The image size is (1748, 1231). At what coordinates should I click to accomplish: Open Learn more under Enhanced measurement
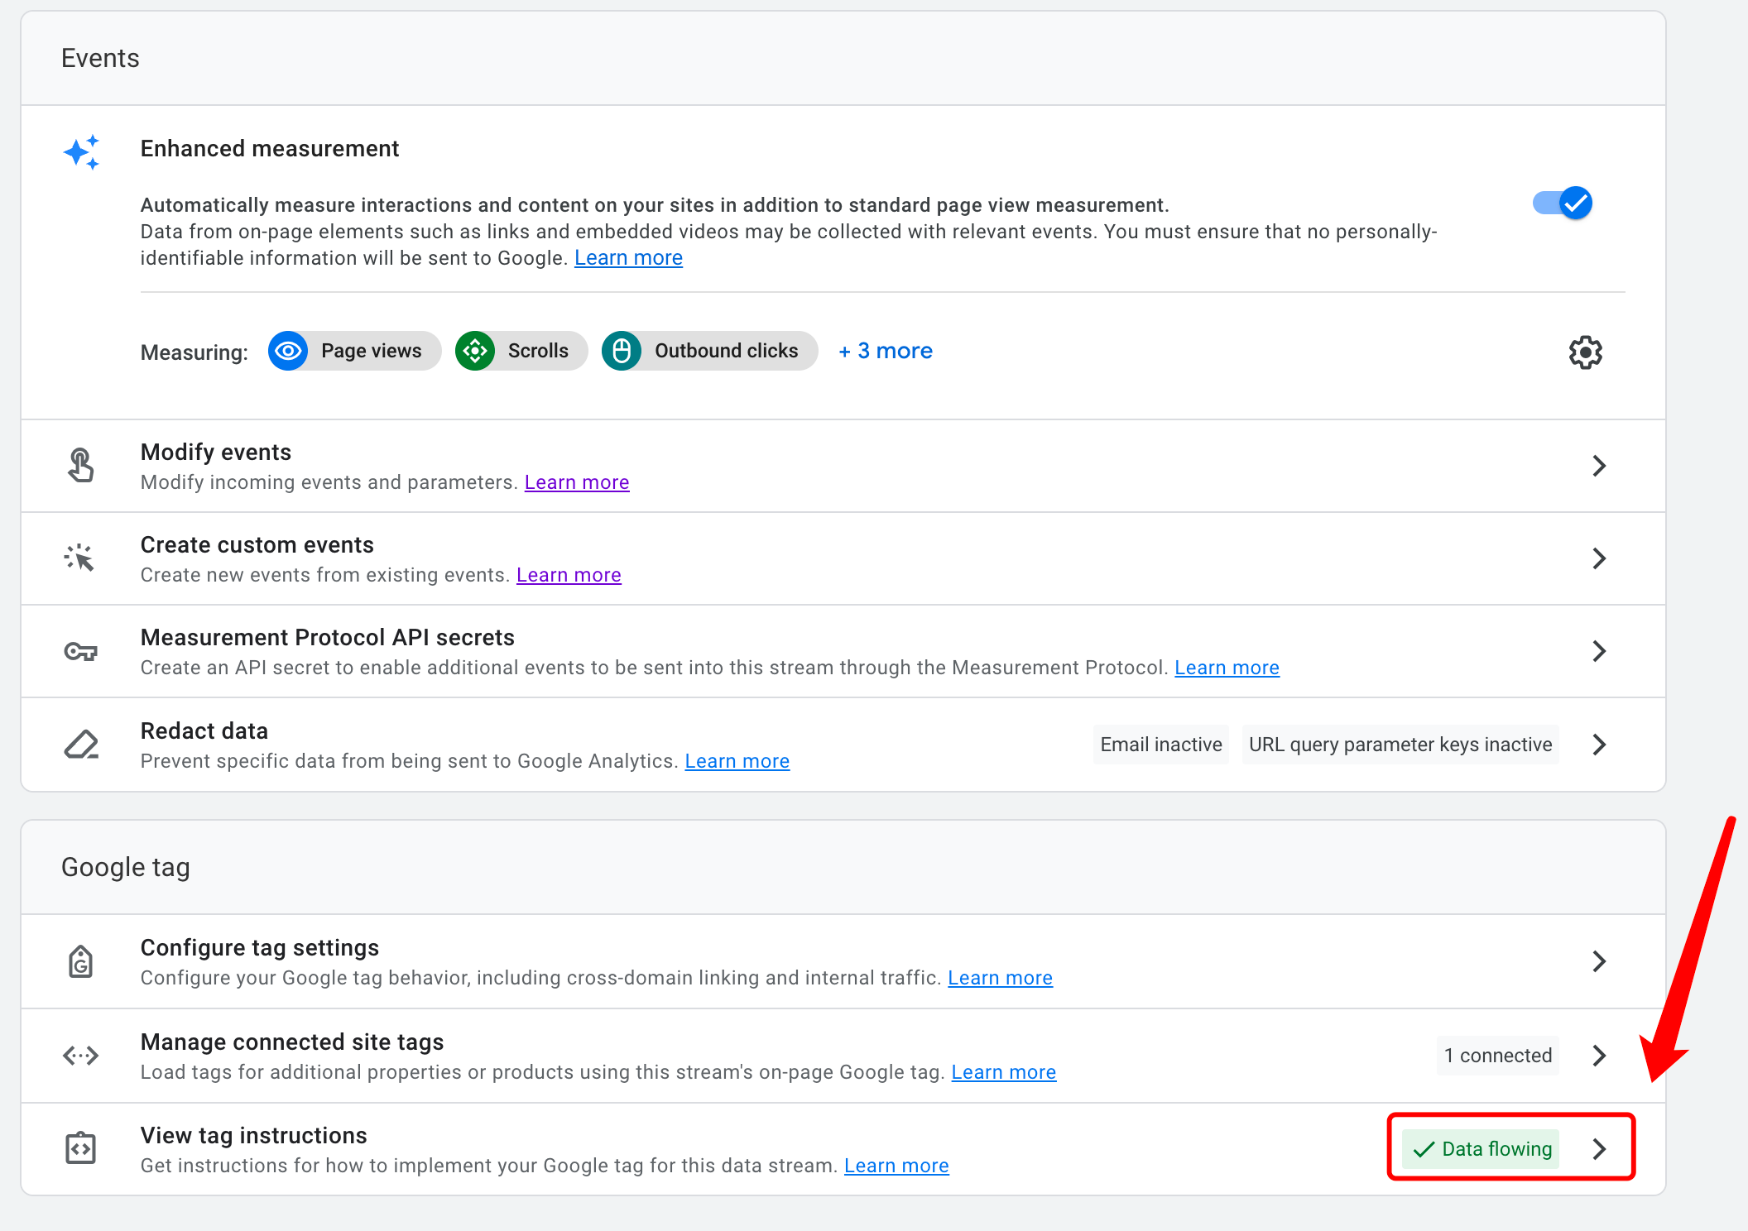pyautogui.click(x=628, y=258)
